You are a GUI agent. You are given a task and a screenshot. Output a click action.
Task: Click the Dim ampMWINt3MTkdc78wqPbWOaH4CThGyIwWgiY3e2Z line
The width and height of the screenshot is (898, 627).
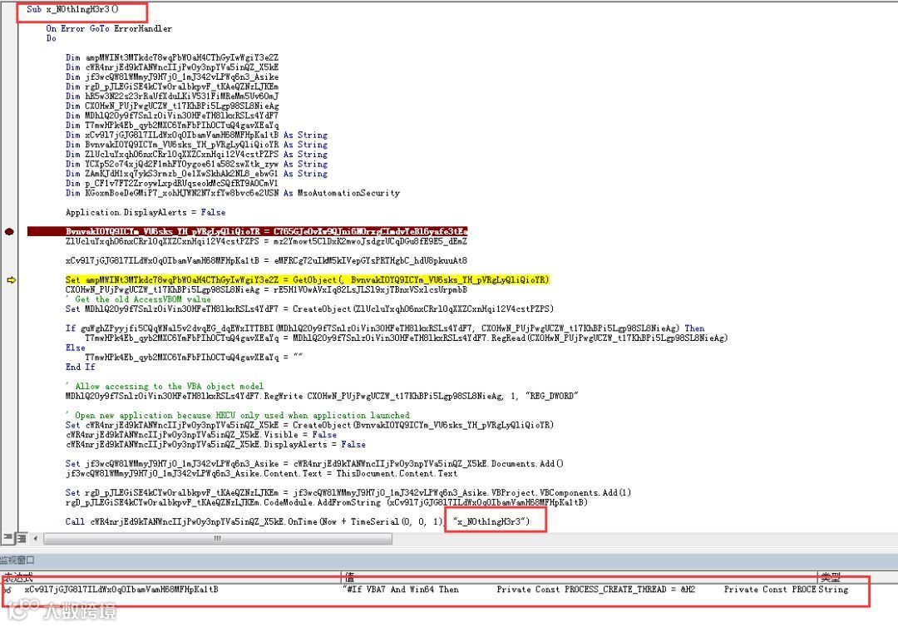point(172,58)
